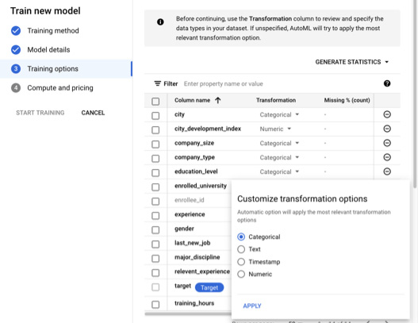This screenshot has width=418, height=323.
Task: Check the gender row checkbox
Action: coord(155,230)
